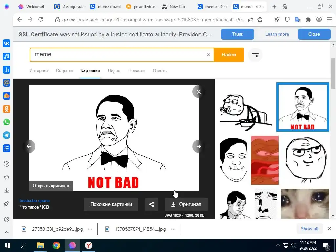This screenshot has width=336, height=252.
Task: Click Похожие картинки button
Action: (111, 204)
